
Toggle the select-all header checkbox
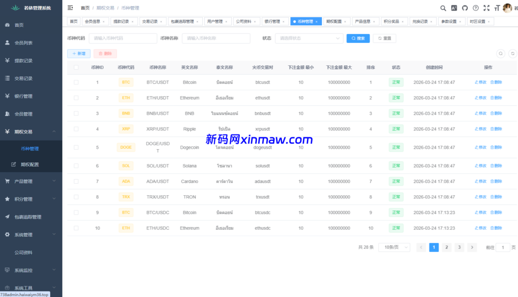(x=76, y=67)
